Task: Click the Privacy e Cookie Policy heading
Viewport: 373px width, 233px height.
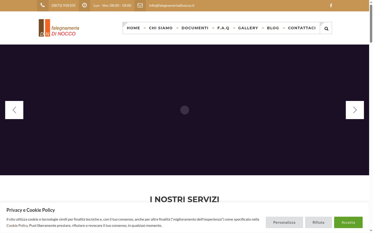Action: (31, 210)
